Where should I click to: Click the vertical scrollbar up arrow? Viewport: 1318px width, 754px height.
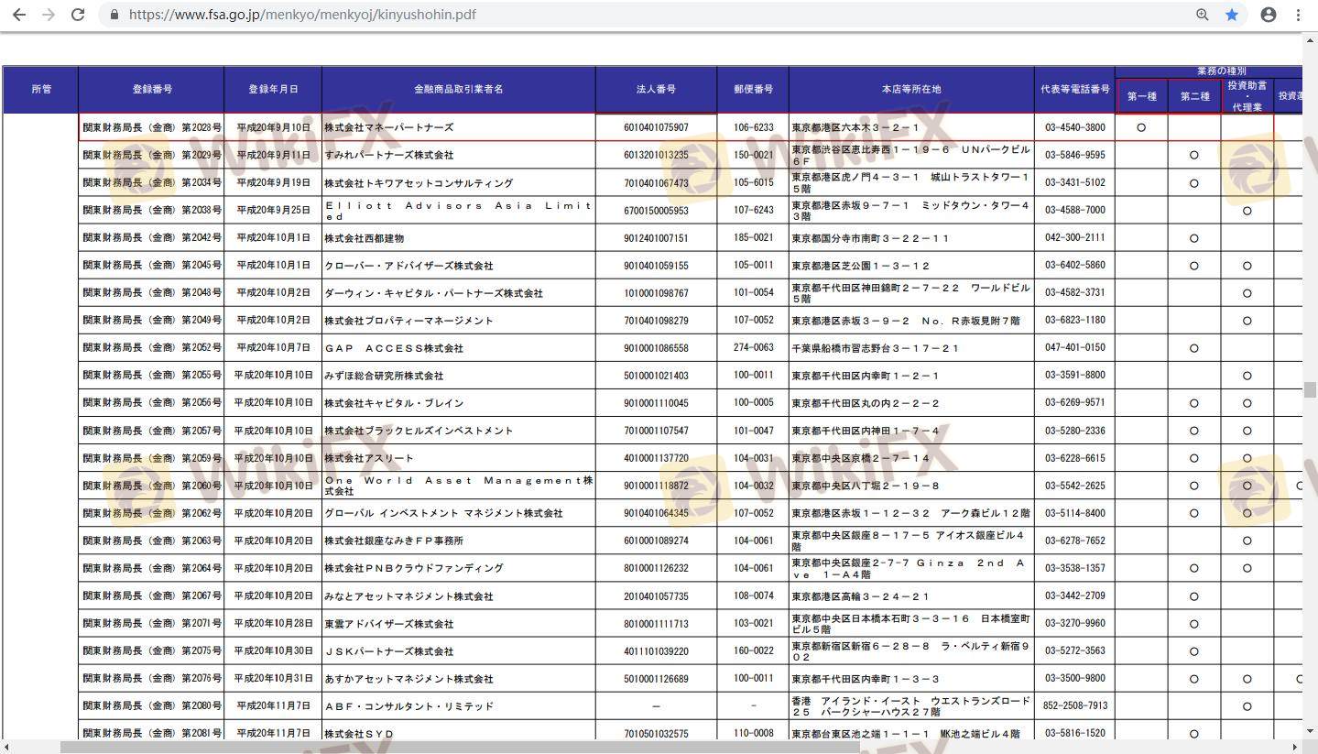1310,40
